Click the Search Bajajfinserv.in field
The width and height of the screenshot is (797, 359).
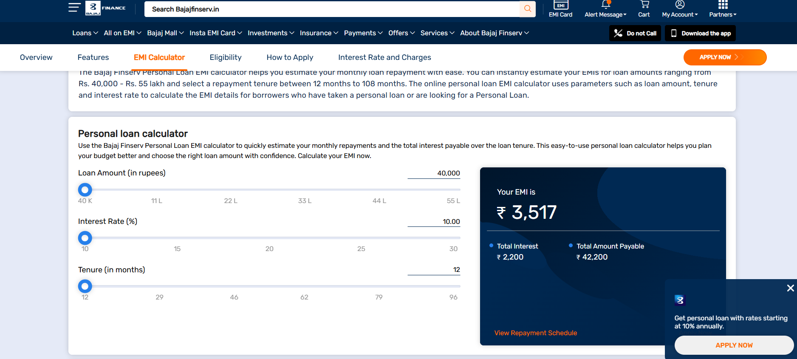click(x=332, y=9)
